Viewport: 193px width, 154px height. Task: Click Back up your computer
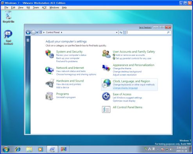pos(68,58)
